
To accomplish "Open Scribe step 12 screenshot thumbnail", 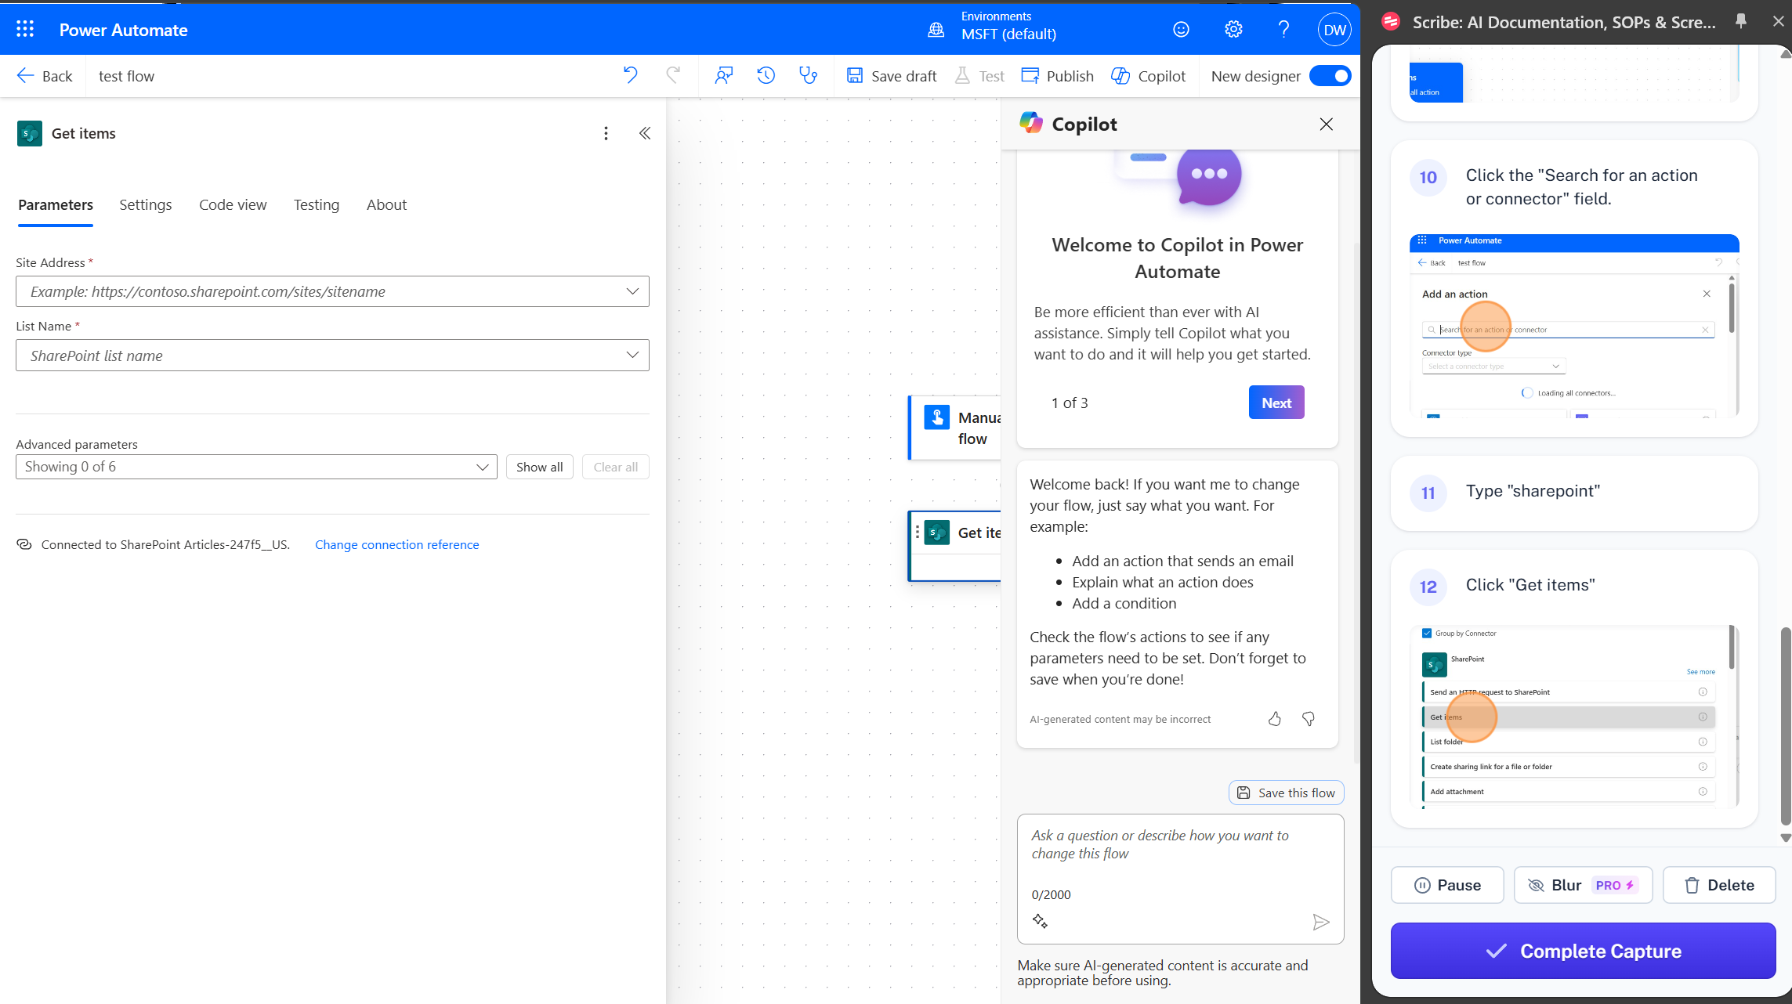I will 1574,715.
